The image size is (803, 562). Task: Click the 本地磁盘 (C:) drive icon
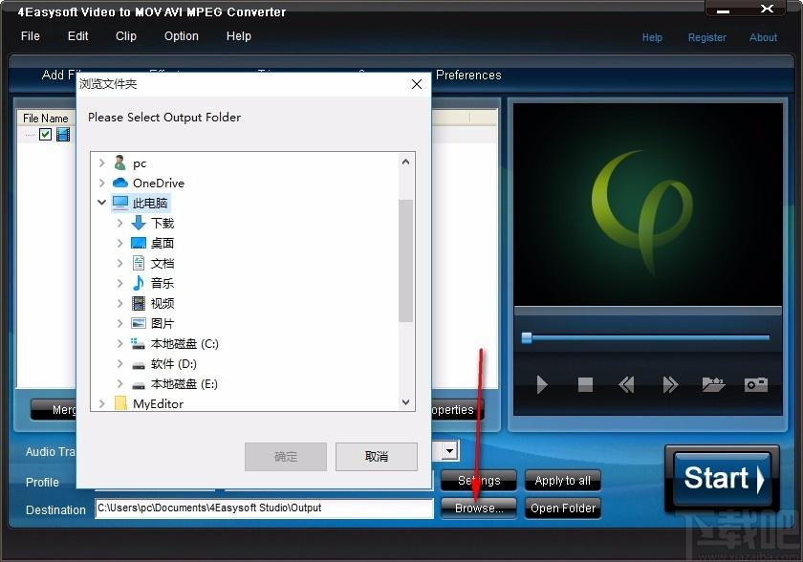[x=138, y=343]
